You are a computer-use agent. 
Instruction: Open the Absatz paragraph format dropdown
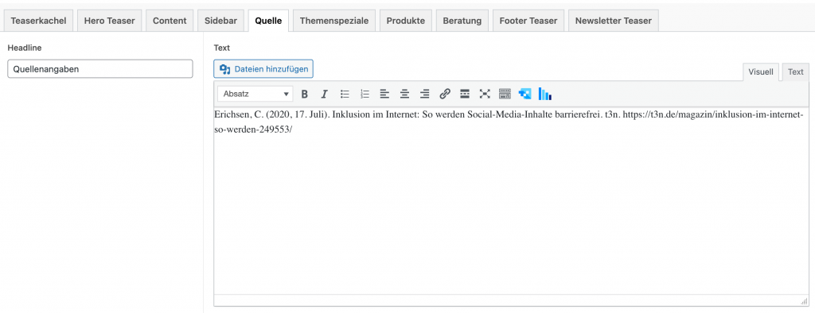(255, 94)
